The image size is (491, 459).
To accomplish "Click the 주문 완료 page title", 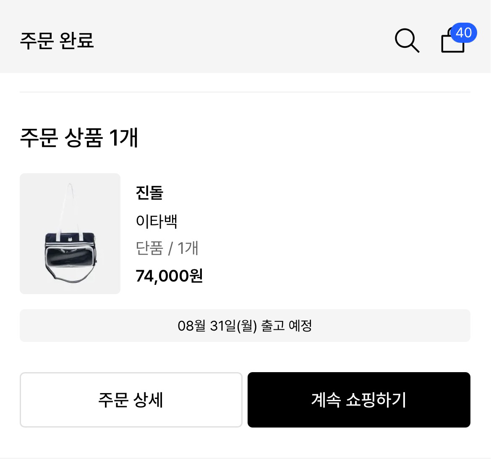I will click(57, 40).
